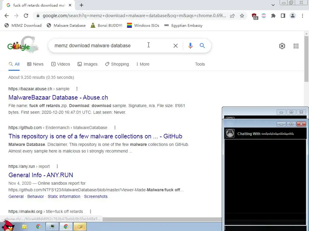
Task: Open options menu for github.com result
Action: pos(115,128)
